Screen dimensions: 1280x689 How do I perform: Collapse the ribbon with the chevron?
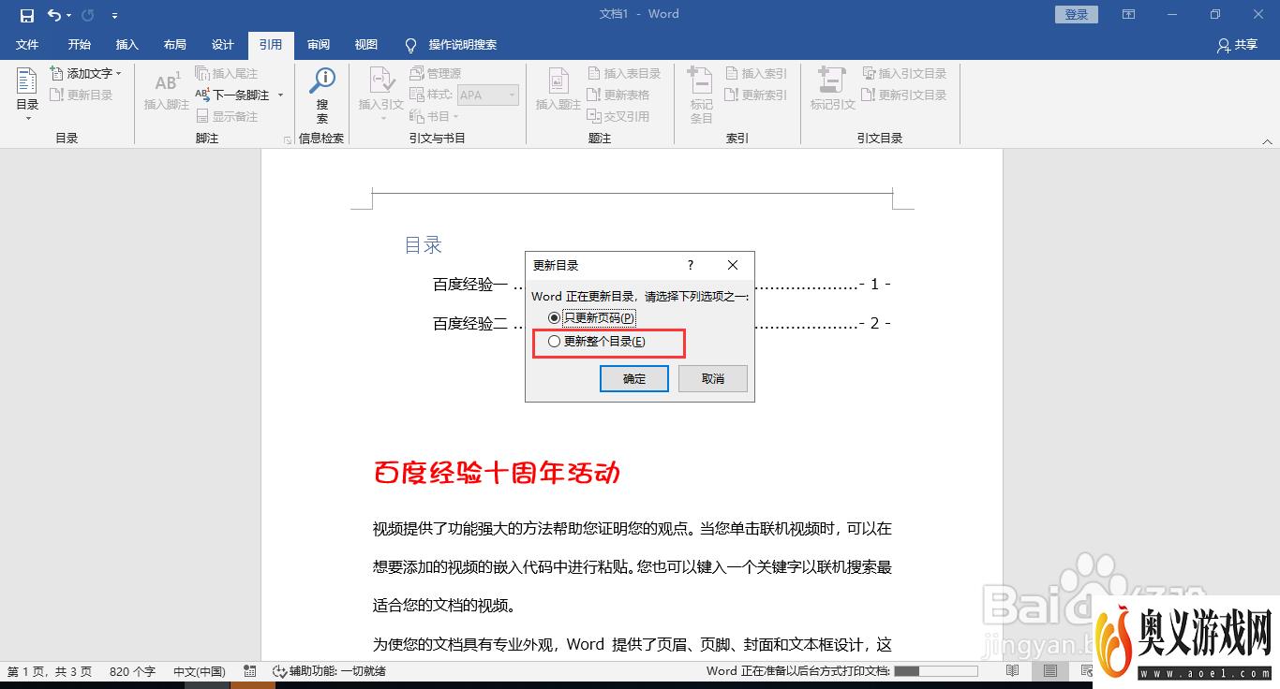point(1267,141)
